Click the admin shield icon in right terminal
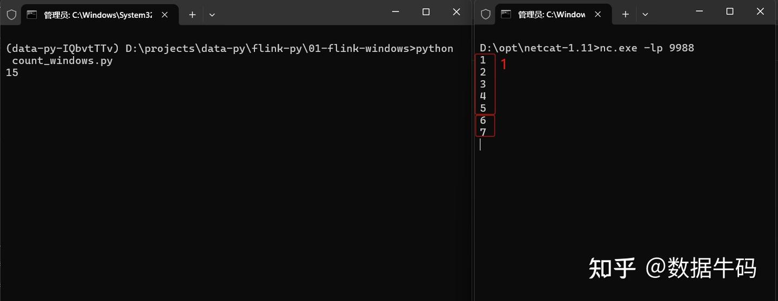Viewport: 778px width, 301px height. (x=486, y=15)
